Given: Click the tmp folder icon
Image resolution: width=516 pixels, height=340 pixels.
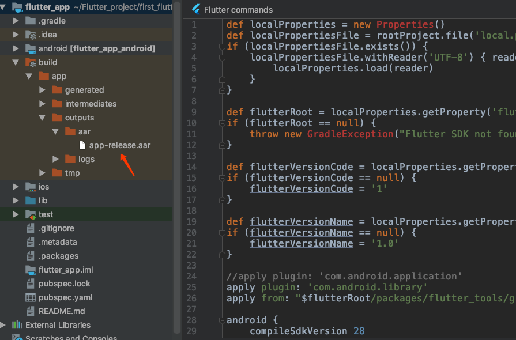Looking at the screenshot, I should pyautogui.click(x=57, y=173).
